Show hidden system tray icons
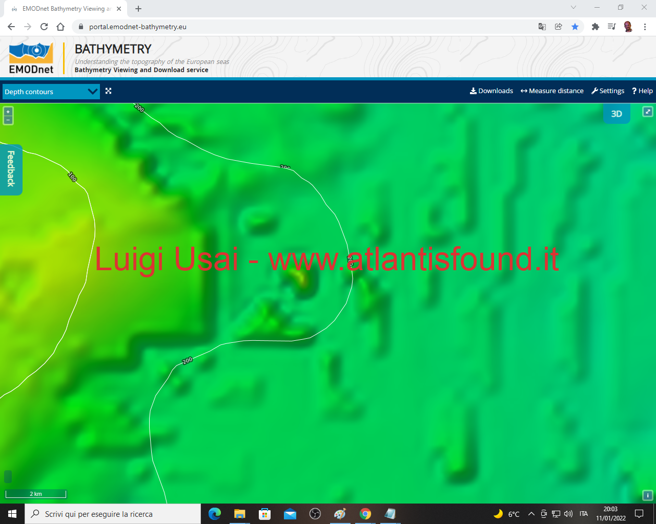The width and height of the screenshot is (656, 524). [x=531, y=514]
